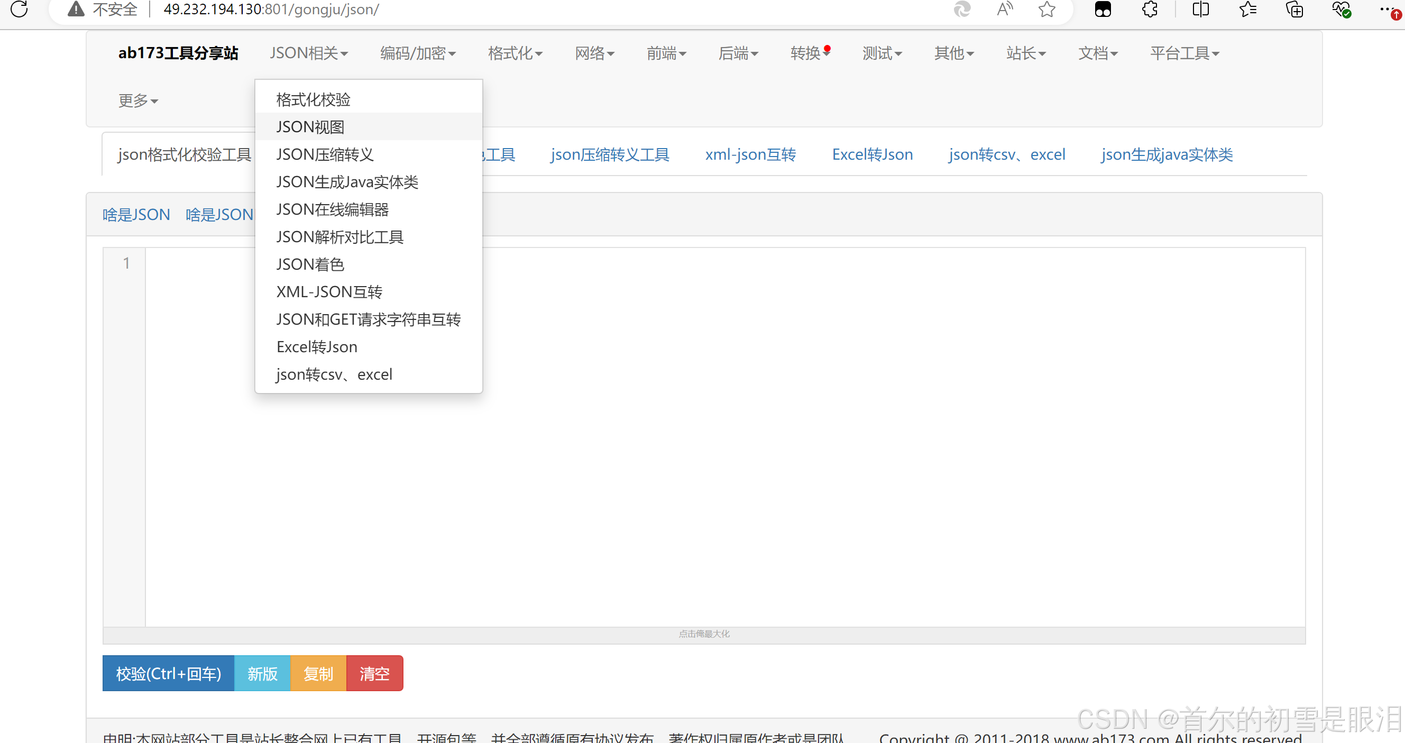The image size is (1405, 743).
Task: Open the read aloud feature
Action: click(x=1005, y=10)
